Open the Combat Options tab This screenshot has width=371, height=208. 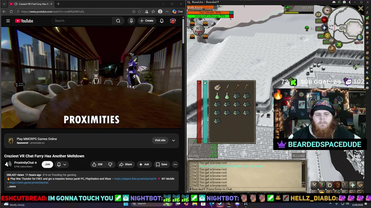(x=314, y=185)
